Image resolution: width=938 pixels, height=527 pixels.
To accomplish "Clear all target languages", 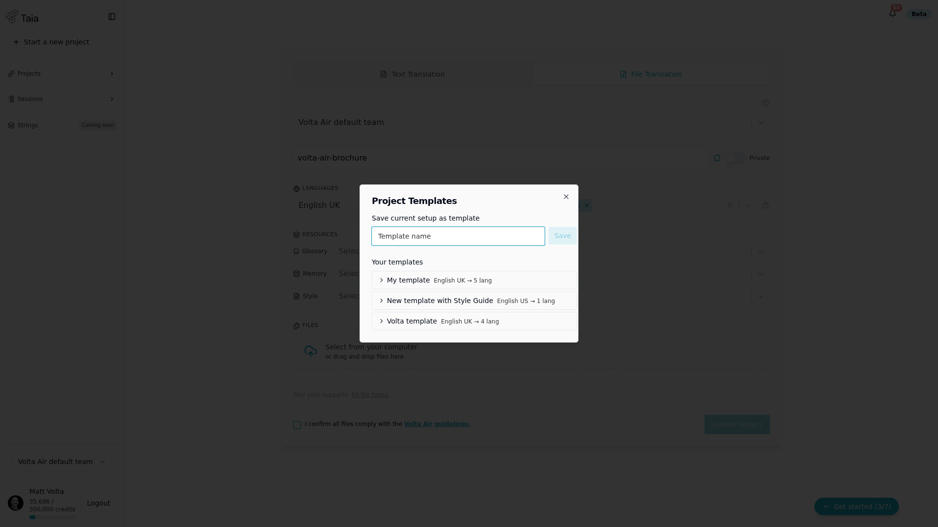I will pyautogui.click(x=730, y=205).
